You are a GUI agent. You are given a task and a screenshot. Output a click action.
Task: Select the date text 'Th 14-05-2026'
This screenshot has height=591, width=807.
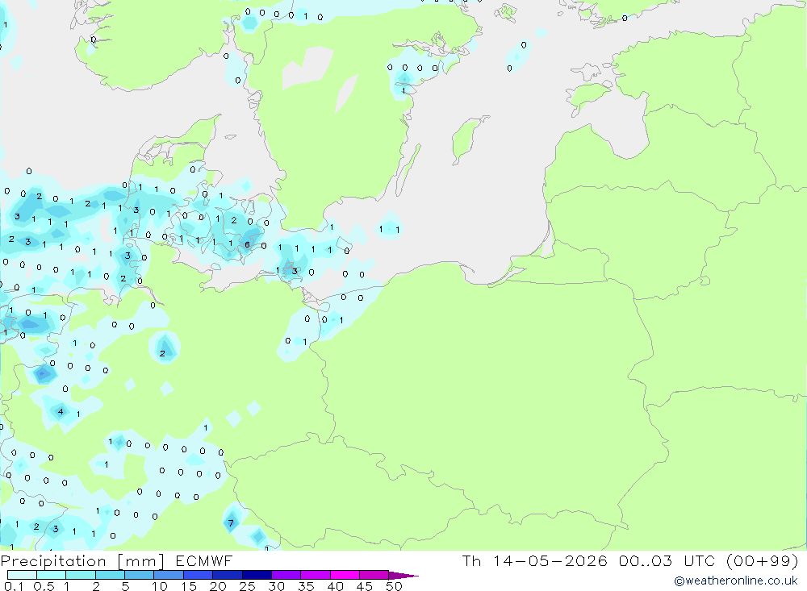tap(535, 560)
